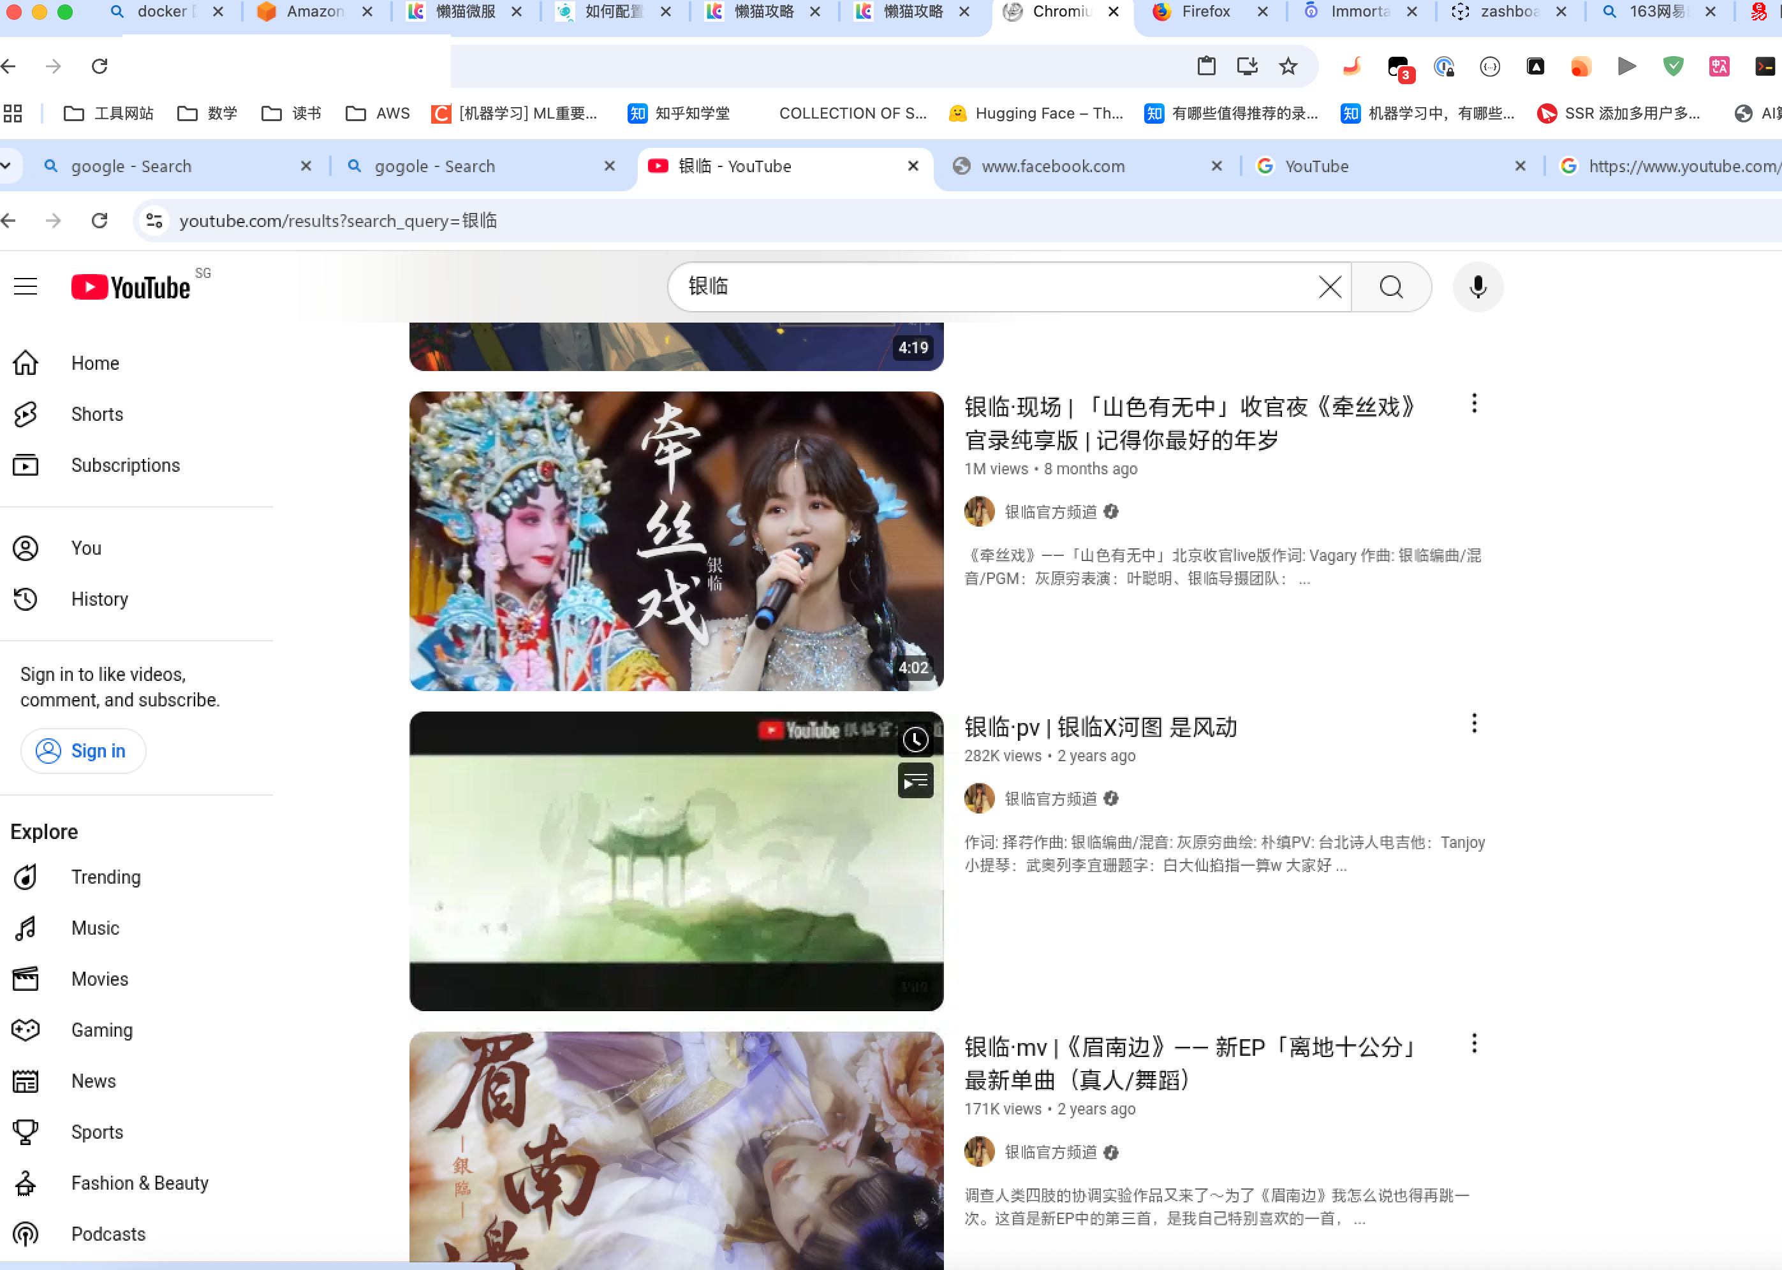Screen dimensions: 1782x1270
Task: Open the hamburger guide menu
Action: [x=26, y=287]
